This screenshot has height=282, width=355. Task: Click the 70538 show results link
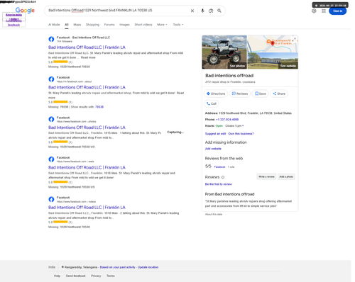coord(99,107)
